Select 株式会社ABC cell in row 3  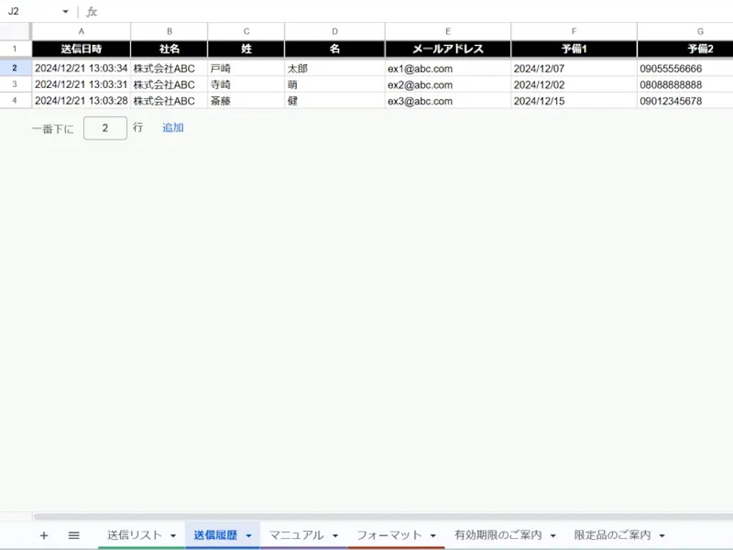pyautogui.click(x=169, y=84)
